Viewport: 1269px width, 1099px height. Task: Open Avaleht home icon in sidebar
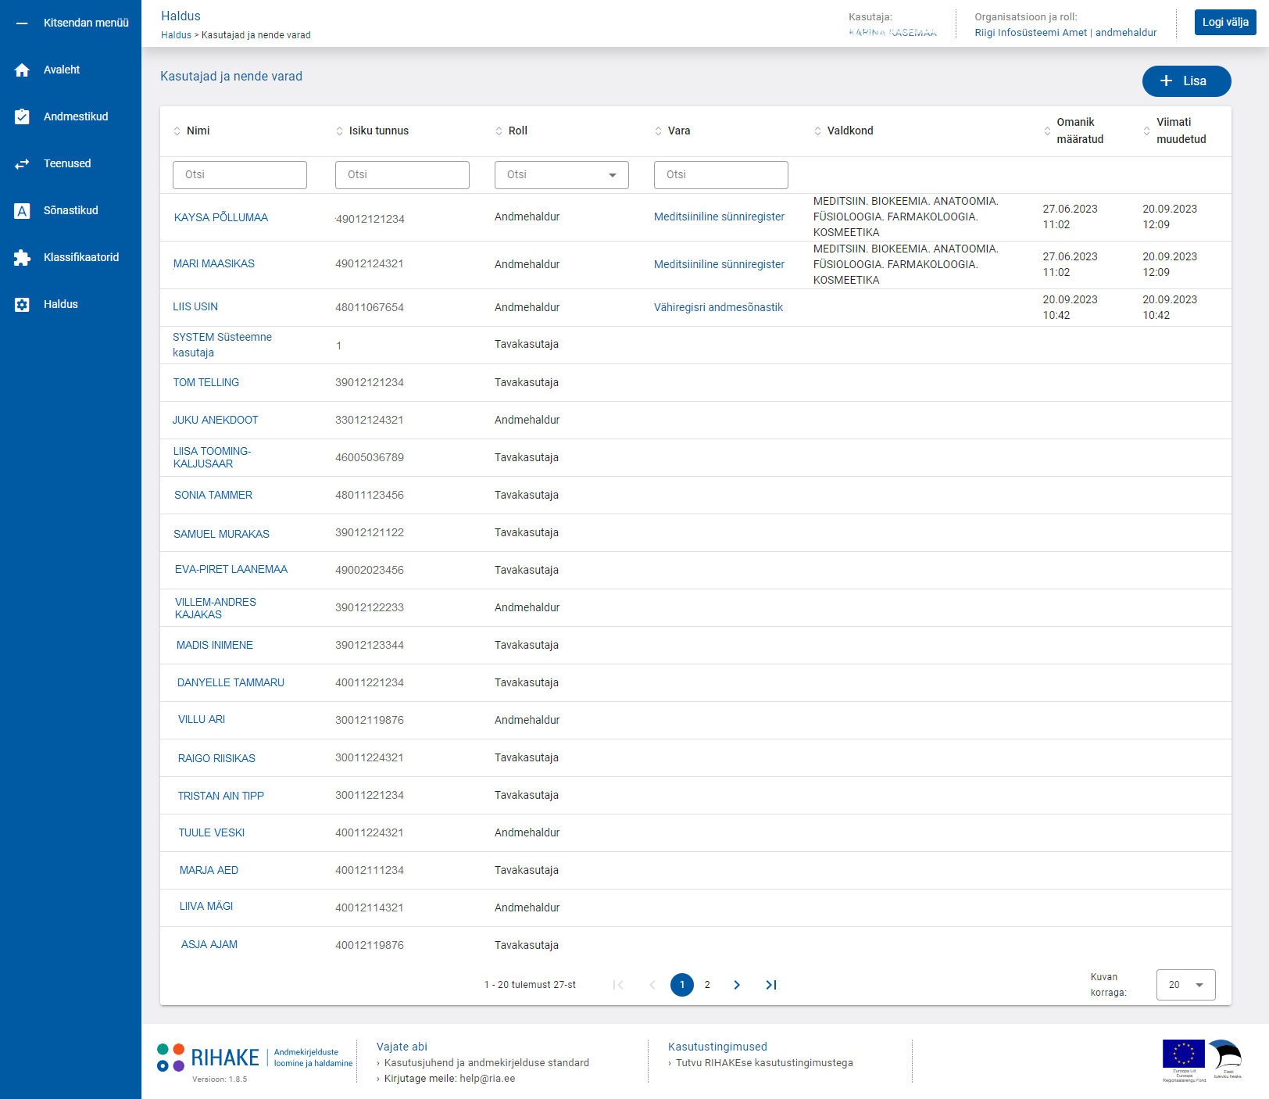pos(22,70)
